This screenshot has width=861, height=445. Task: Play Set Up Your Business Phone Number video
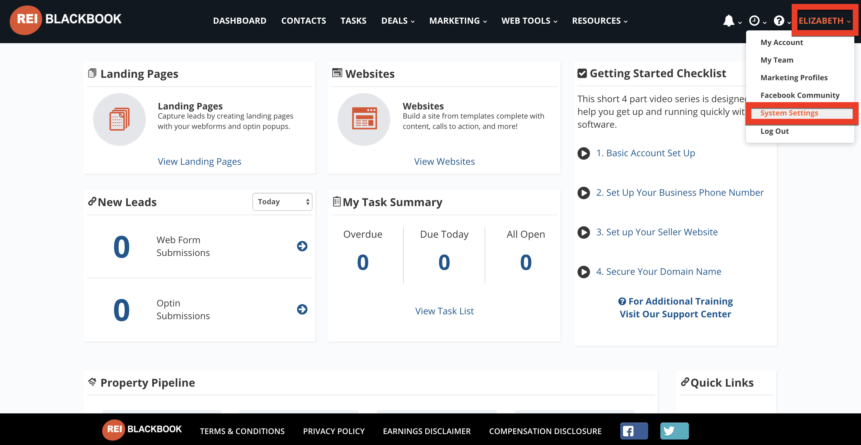[584, 193]
